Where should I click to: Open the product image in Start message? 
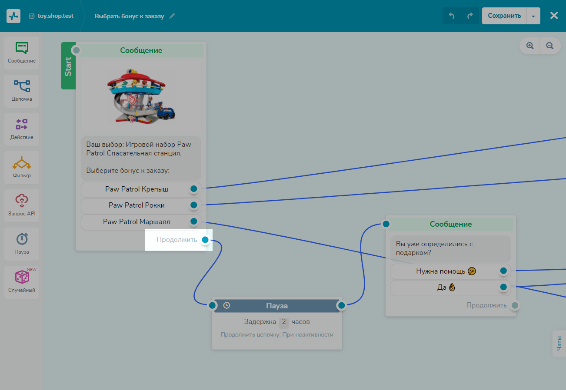tap(141, 96)
